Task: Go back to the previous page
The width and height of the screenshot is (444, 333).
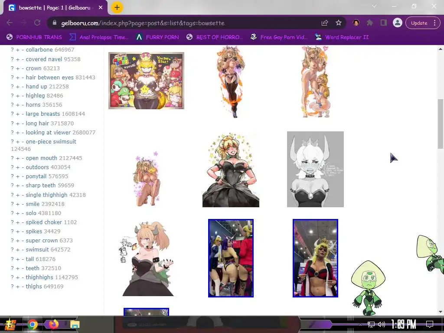Action: coord(10,23)
